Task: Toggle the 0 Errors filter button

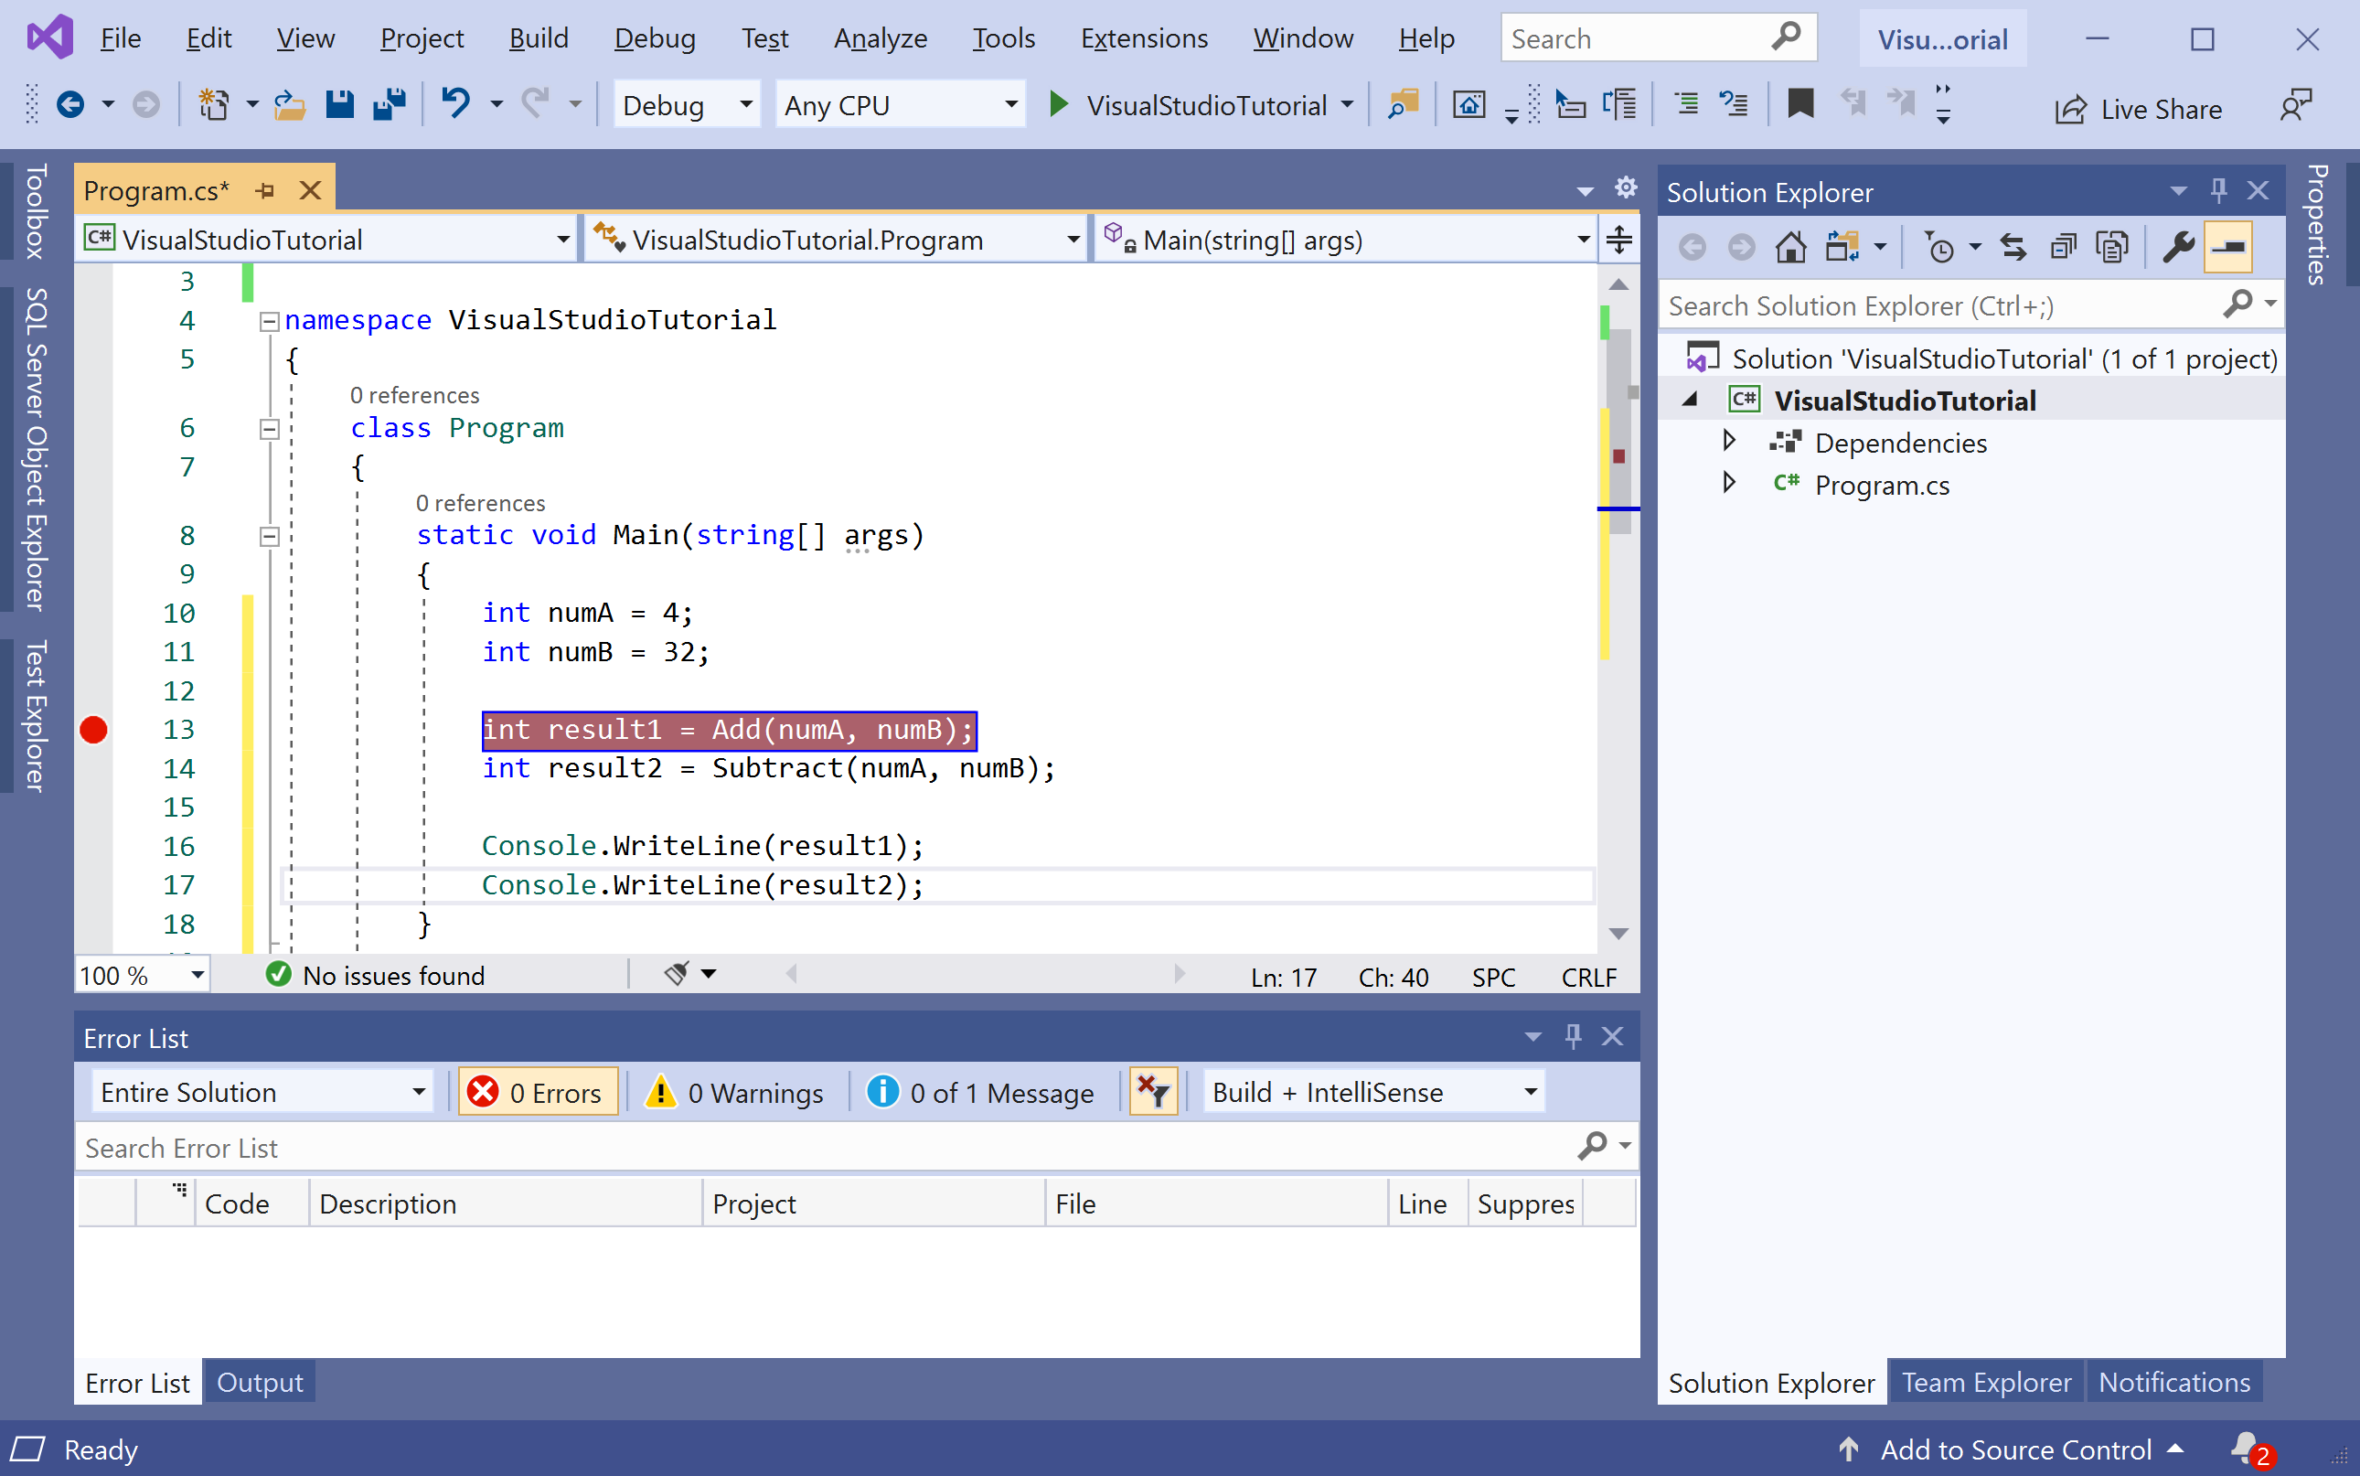Action: pos(537,1092)
